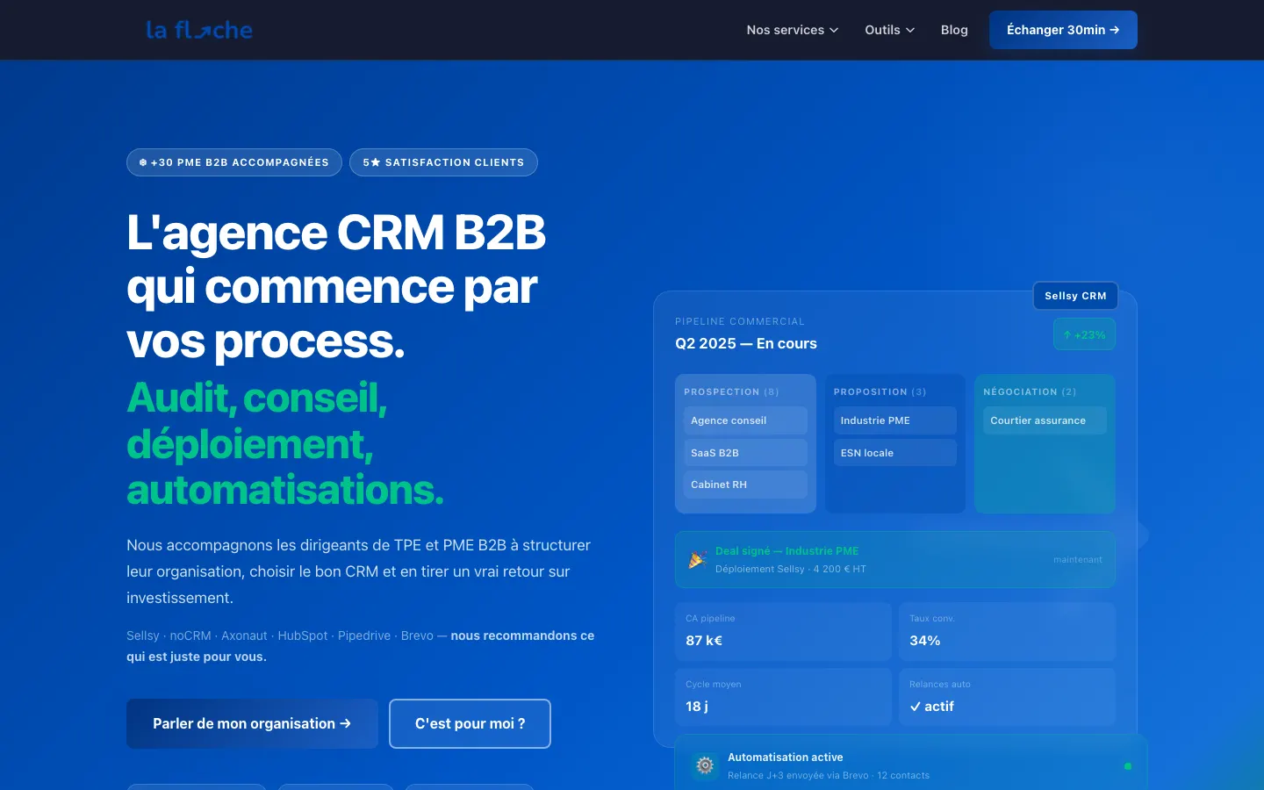Image resolution: width=1264 pixels, height=790 pixels.
Task: Select the SaaS B2B pipeline card
Action: pyautogui.click(x=745, y=453)
